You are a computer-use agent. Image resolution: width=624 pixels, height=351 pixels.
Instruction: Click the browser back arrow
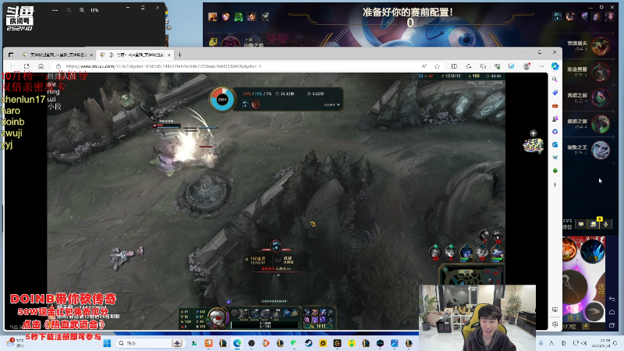click(12, 66)
